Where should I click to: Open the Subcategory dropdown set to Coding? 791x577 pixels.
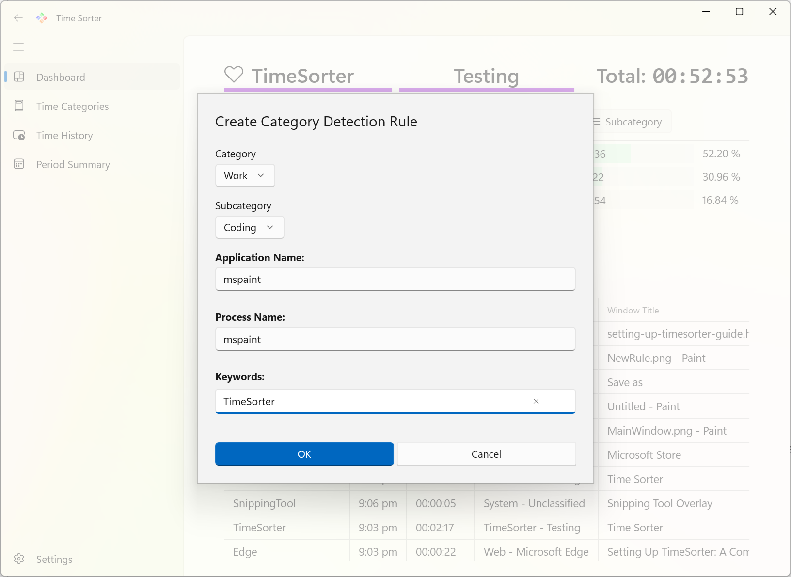pos(249,227)
